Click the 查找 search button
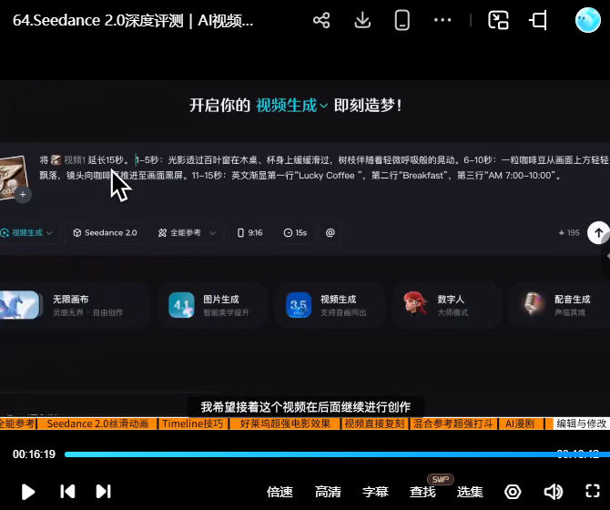 coord(422,492)
